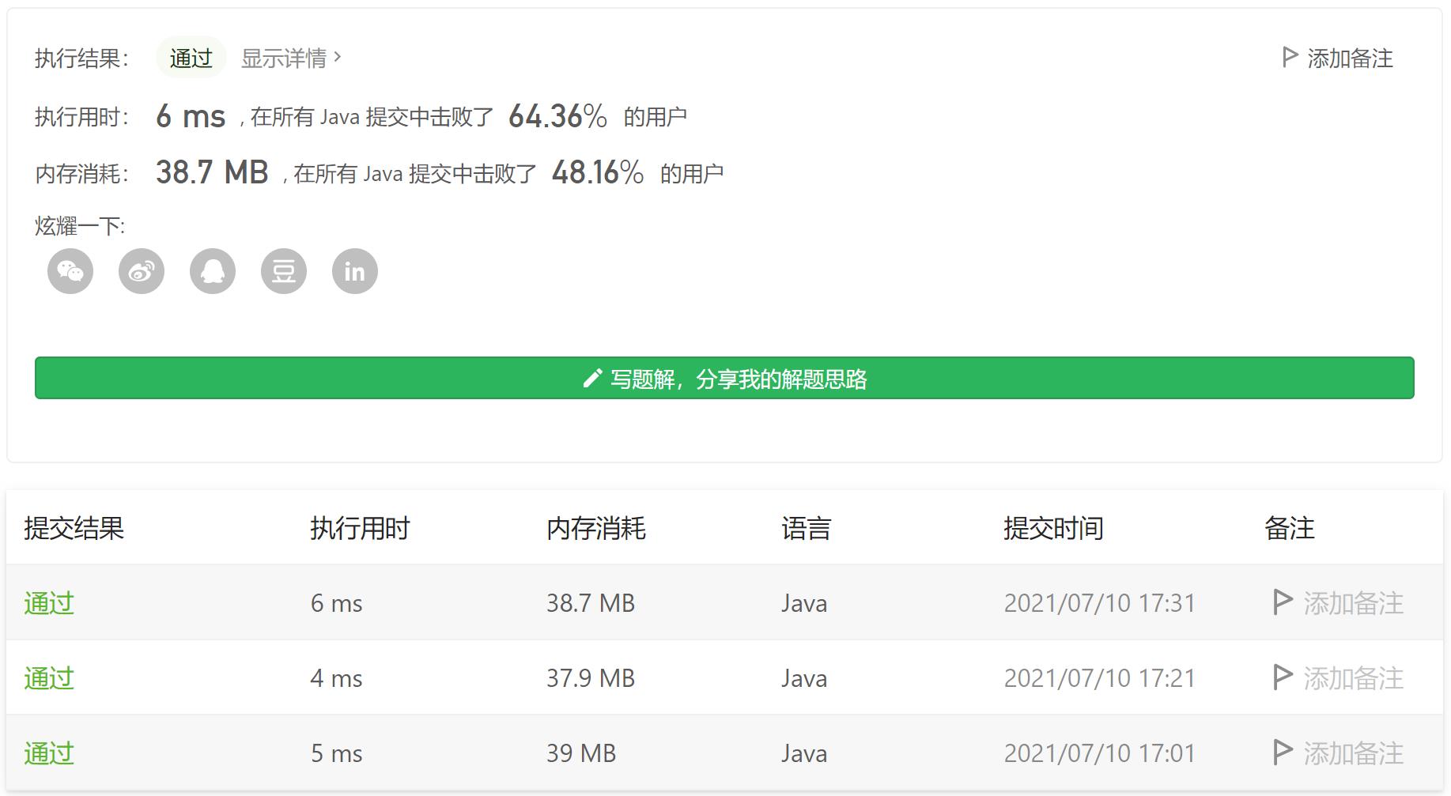Add note to 2021/07/10 17:31 submission
Viewport: 1451px width, 796px height.
pos(1338,603)
